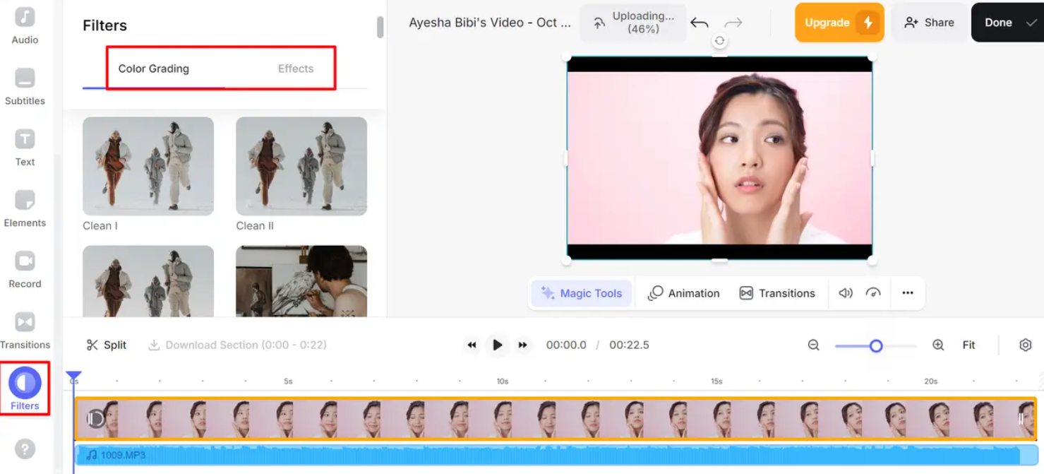
Task: Select the third runners filter thumbnail
Action: click(x=148, y=281)
